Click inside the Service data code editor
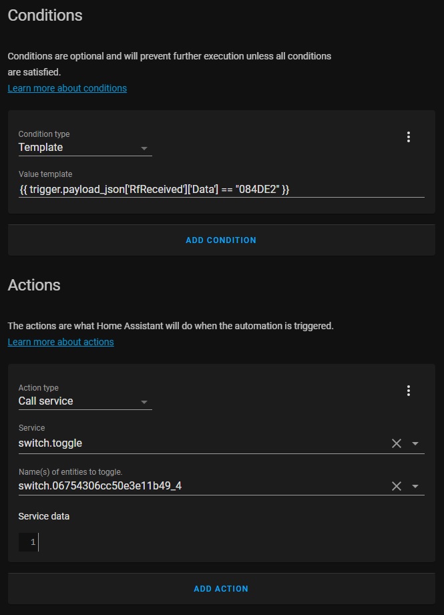The width and height of the screenshot is (444, 615). coord(227,542)
